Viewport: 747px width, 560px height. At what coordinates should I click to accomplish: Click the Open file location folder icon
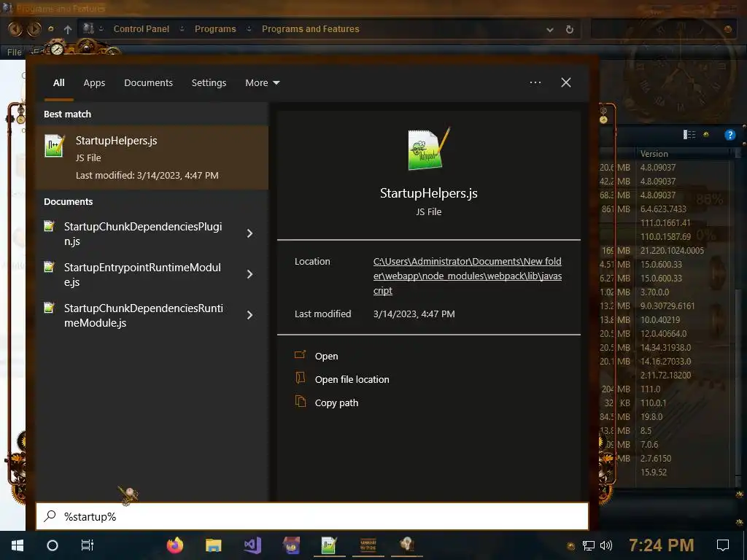300,378
